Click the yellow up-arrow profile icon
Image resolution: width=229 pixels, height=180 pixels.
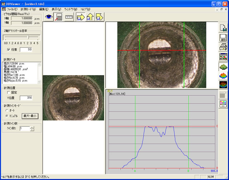point(90,16)
